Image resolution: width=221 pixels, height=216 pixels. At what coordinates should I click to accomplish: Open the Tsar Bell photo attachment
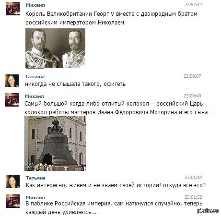pyautogui.click(x=55, y=143)
